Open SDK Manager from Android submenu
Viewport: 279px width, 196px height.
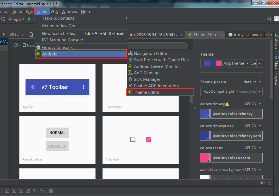147,79
